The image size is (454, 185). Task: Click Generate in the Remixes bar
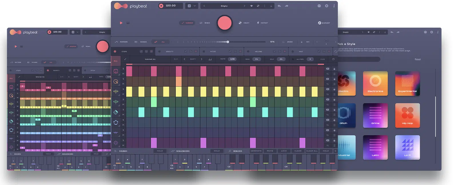256,151
